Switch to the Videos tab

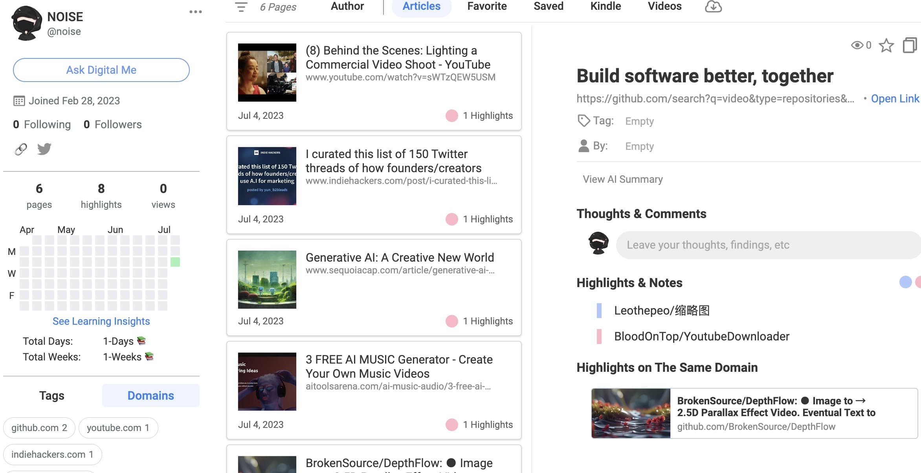point(664,7)
